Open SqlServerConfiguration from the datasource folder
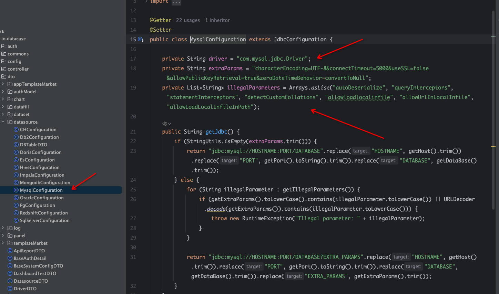 pos(44,221)
